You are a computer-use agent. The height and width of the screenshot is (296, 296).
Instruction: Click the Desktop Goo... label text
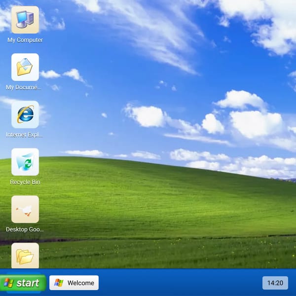point(25,229)
